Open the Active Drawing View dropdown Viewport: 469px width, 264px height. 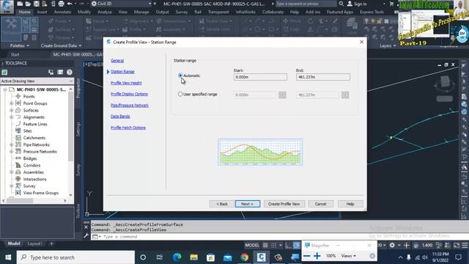(37, 81)
